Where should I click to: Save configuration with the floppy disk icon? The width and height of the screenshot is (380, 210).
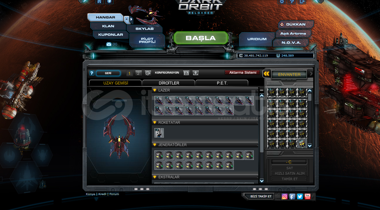coord(186,73)
